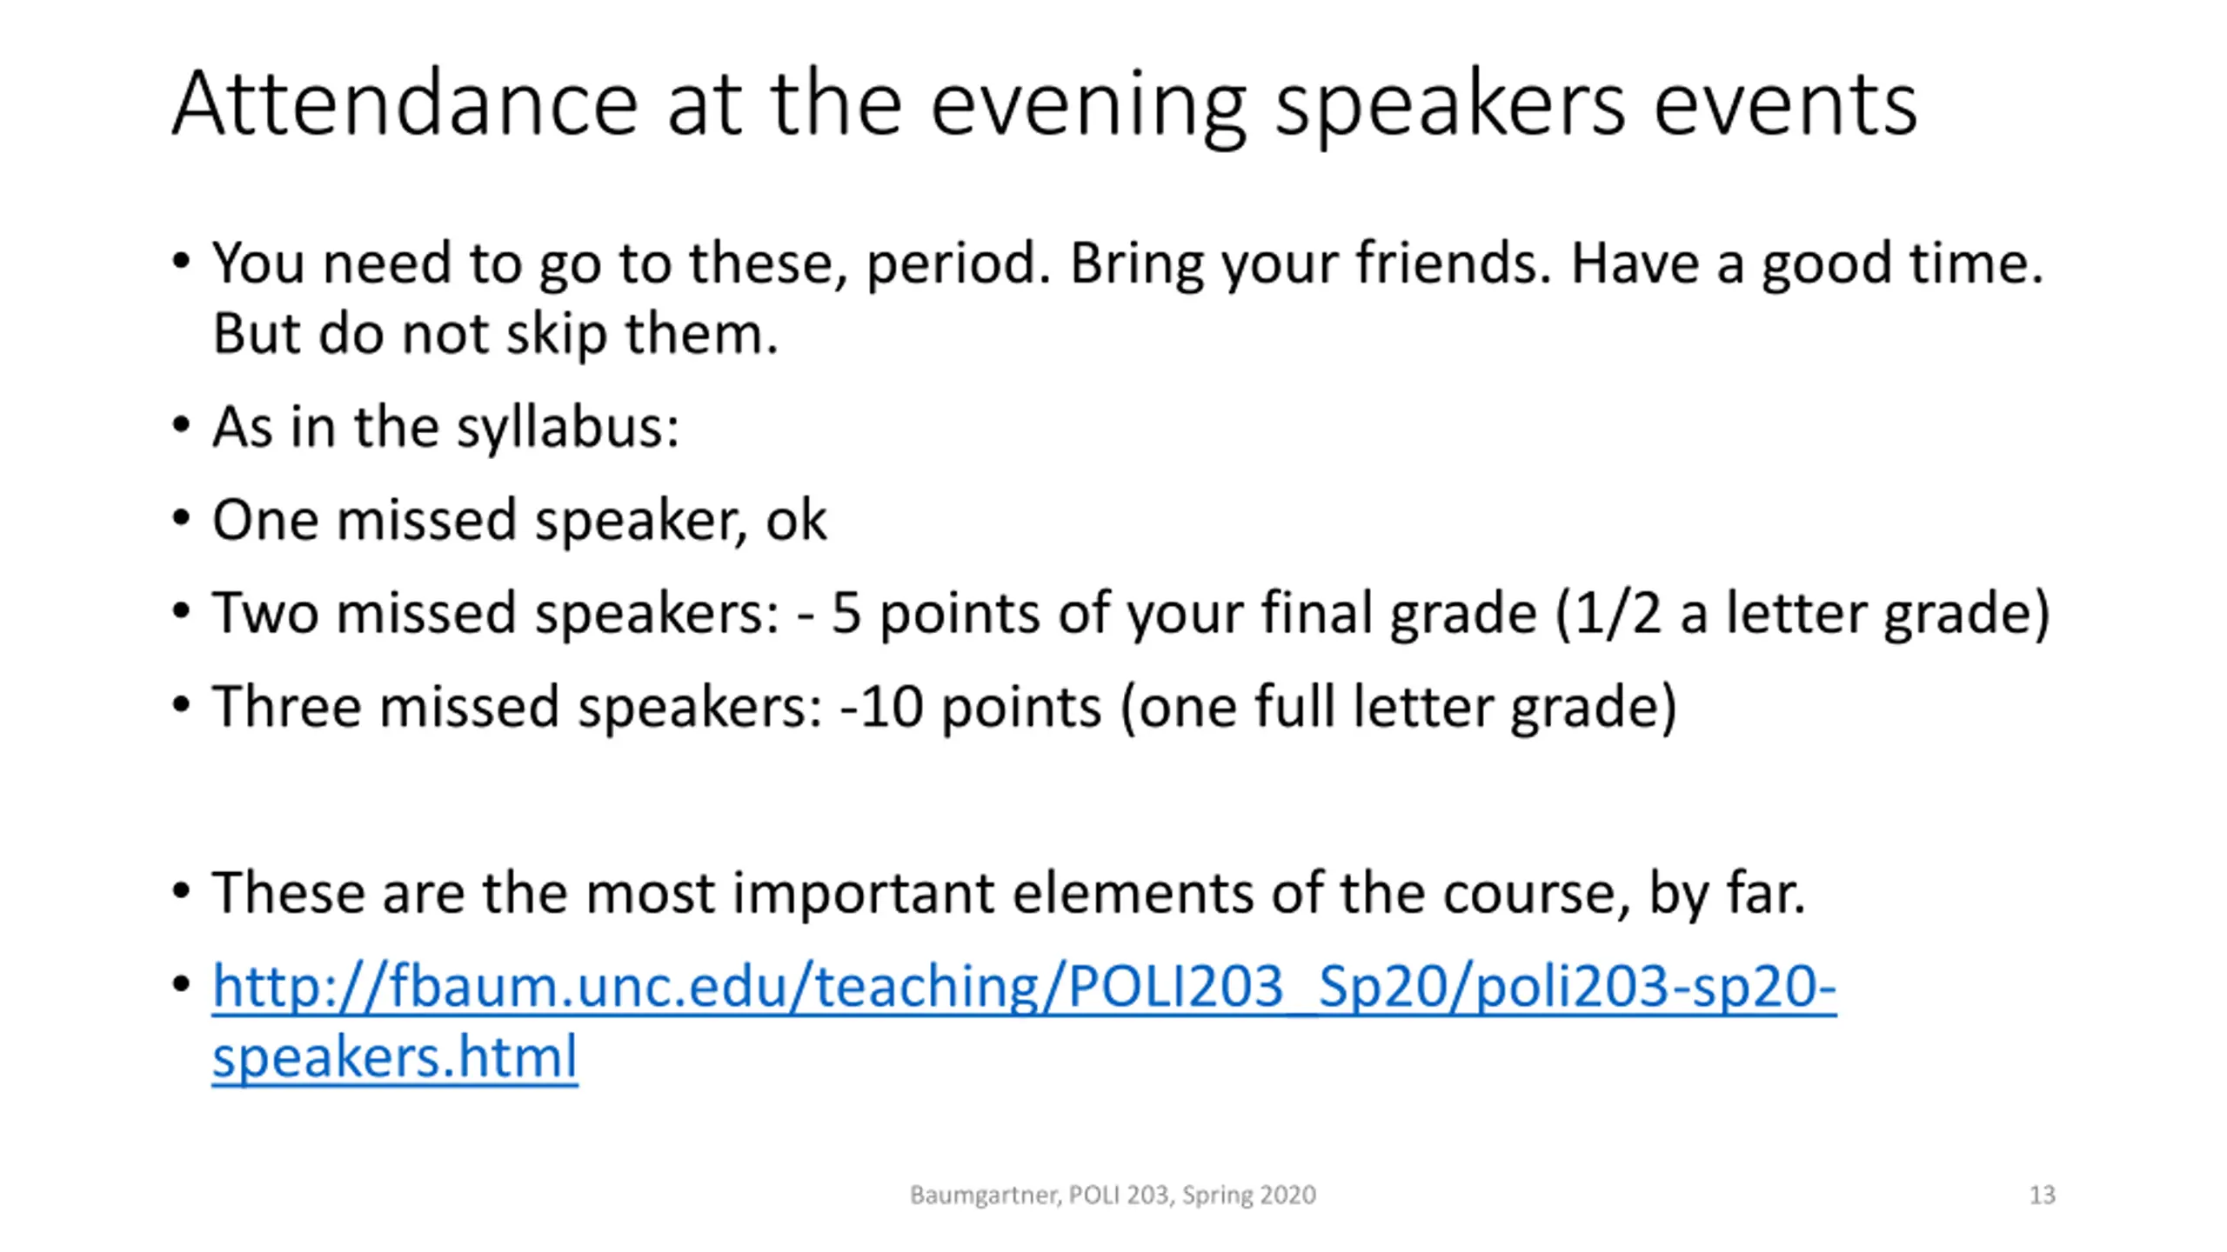Viewport: 2227px width, 1252px height.
Task: Click footer text 'Baumgartner, POLI 203, Spring 2020'
Action: [x=1113, y=1195]
